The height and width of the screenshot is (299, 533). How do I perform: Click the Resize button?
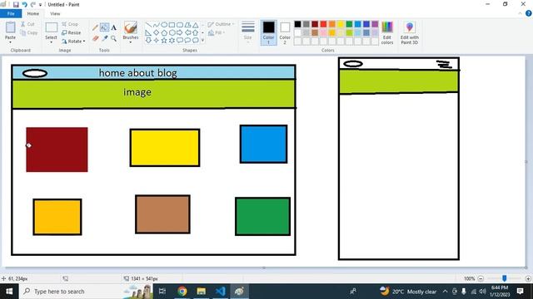coord(72,32)
